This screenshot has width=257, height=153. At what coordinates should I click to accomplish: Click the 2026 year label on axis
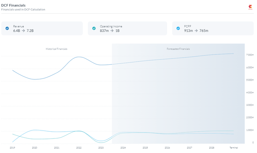tap(167, 148)
